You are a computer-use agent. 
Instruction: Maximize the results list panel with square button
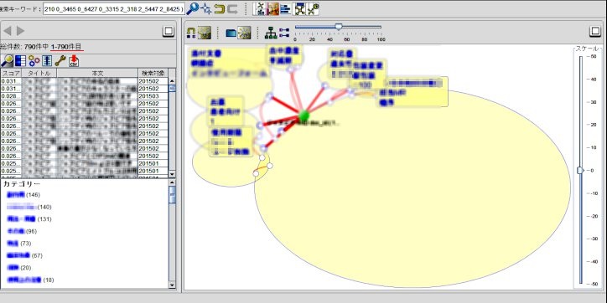tap(169, 31)
